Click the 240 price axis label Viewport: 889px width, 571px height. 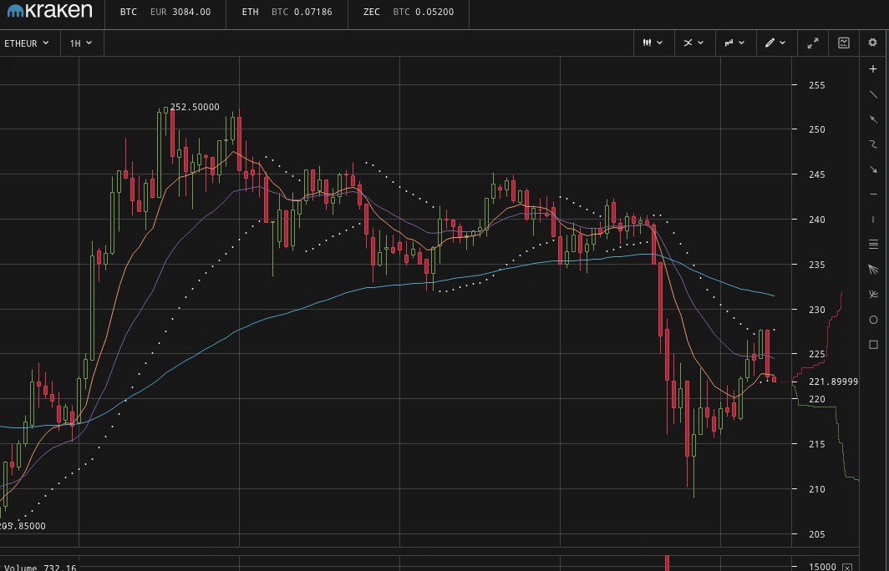(x=816, y=220)
